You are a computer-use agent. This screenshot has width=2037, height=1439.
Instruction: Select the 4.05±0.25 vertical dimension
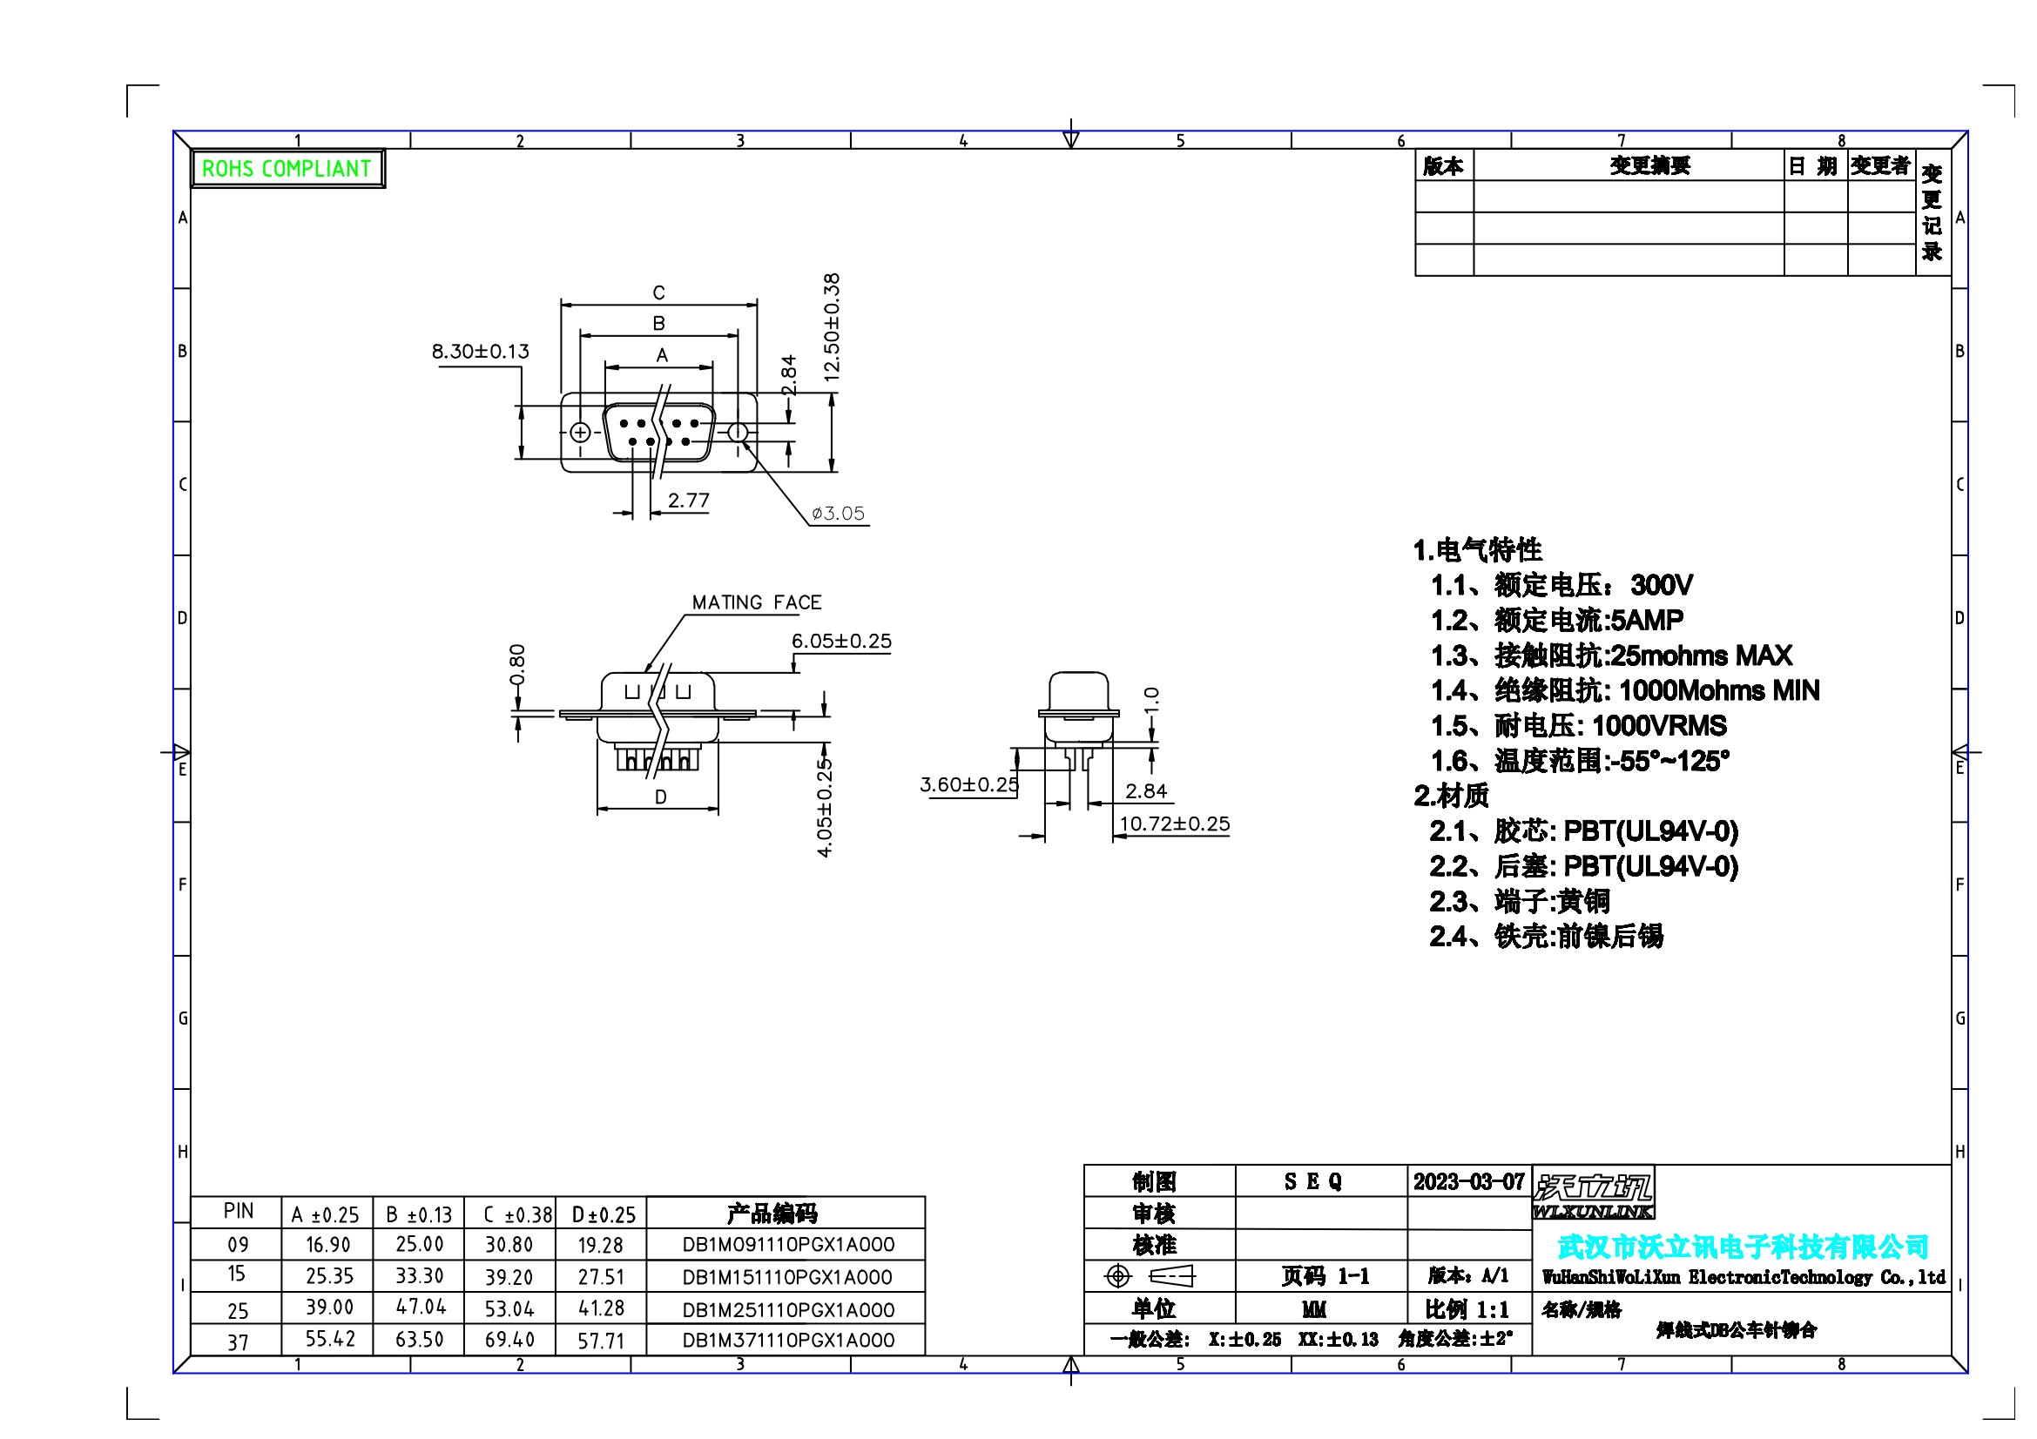[825, 807]
